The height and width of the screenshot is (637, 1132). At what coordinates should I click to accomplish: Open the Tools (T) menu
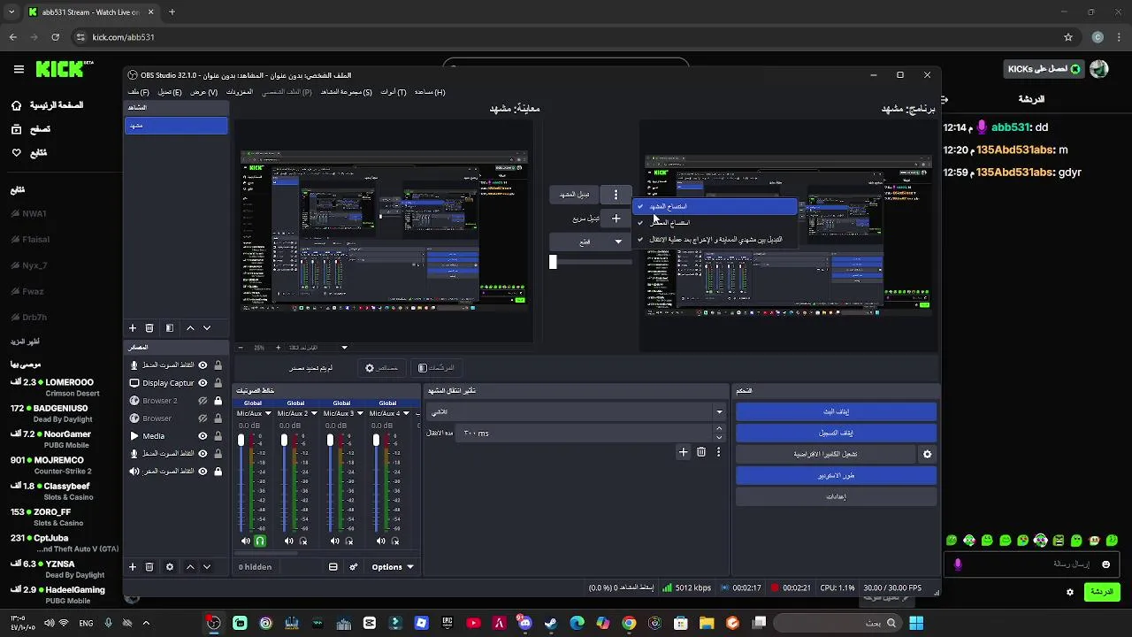pyautogui.click(x=394, y=92)
